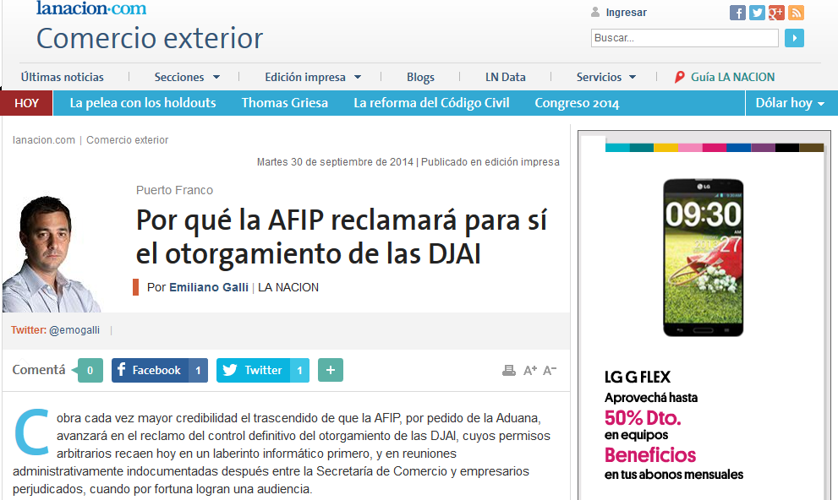838x500 pixels.
Task: Print the article using printer icon
Action: pyautogui.click(x=509, y=370)
